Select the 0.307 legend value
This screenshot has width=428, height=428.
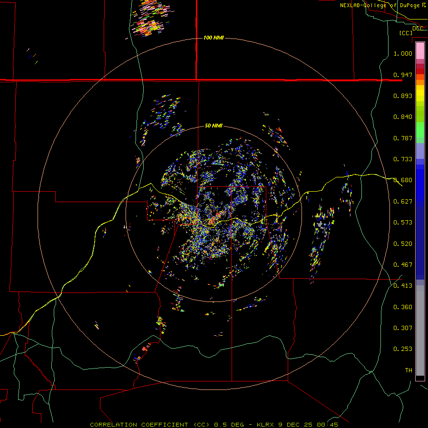(x=403, y=328)
